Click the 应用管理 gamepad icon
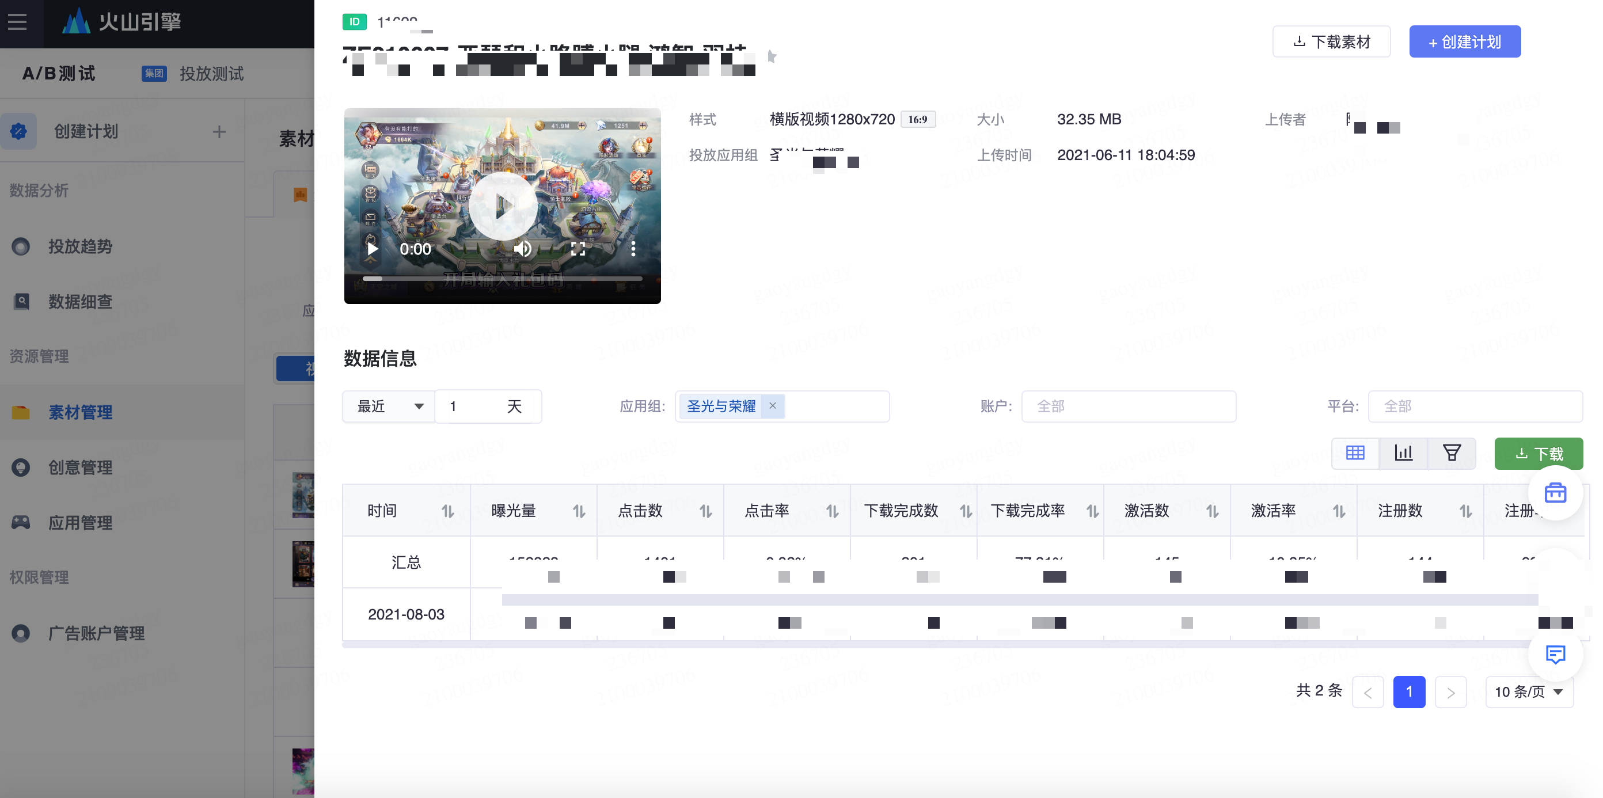This screenshot has height=798, width=1603. 21,523
